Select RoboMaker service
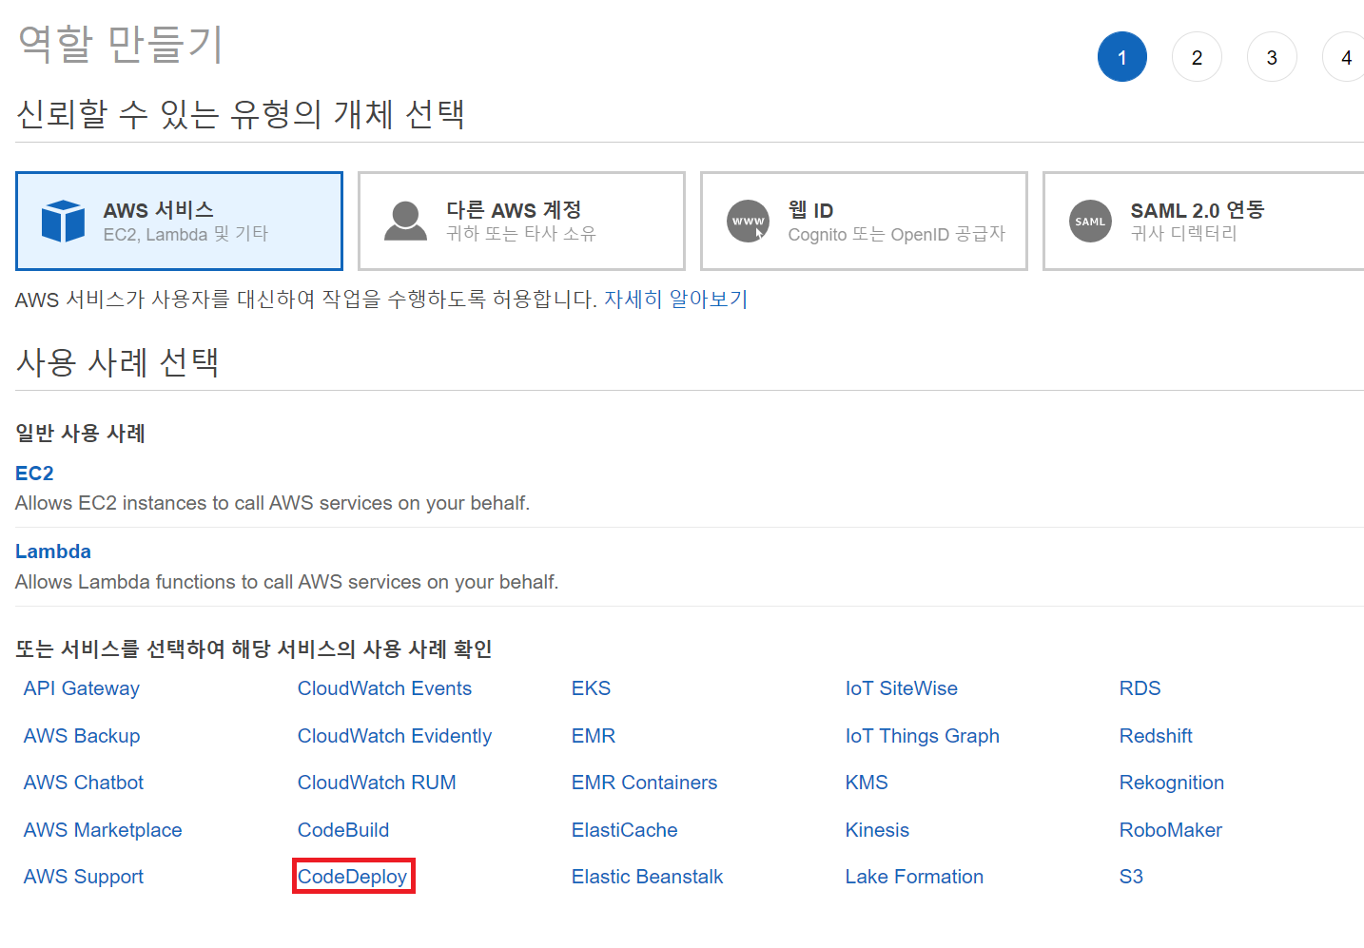The height and width of the screenshot is (948, 1364). click(1171, 830)
